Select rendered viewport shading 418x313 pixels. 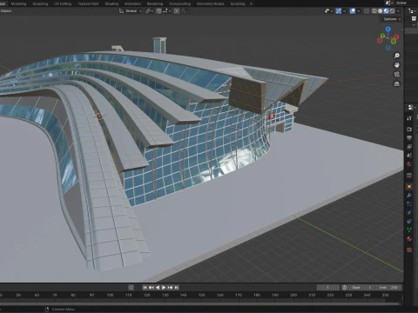click(392, 11)
